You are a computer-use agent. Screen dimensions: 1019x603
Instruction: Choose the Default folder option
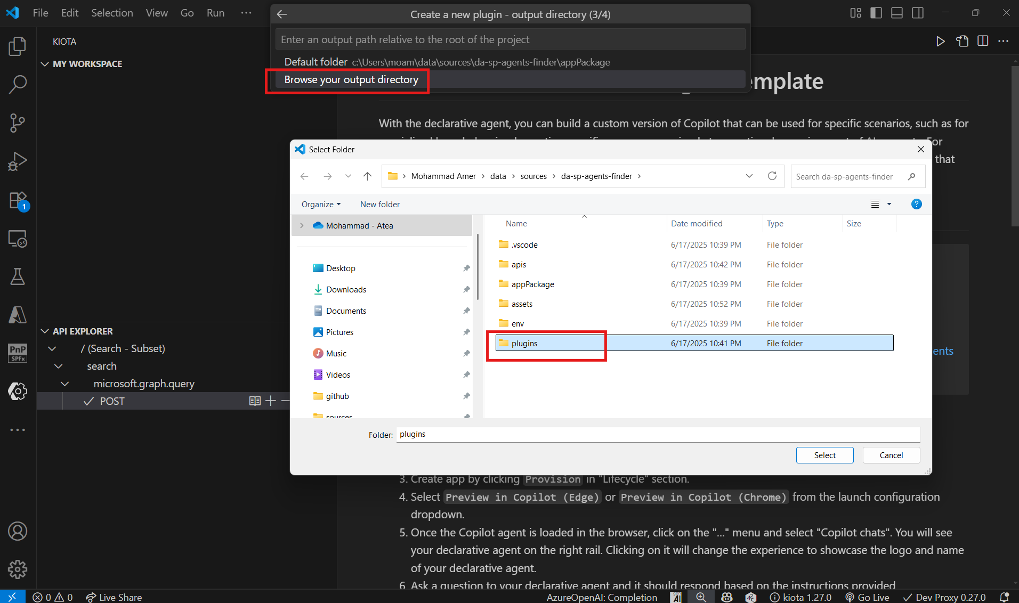tap(511, 62)
